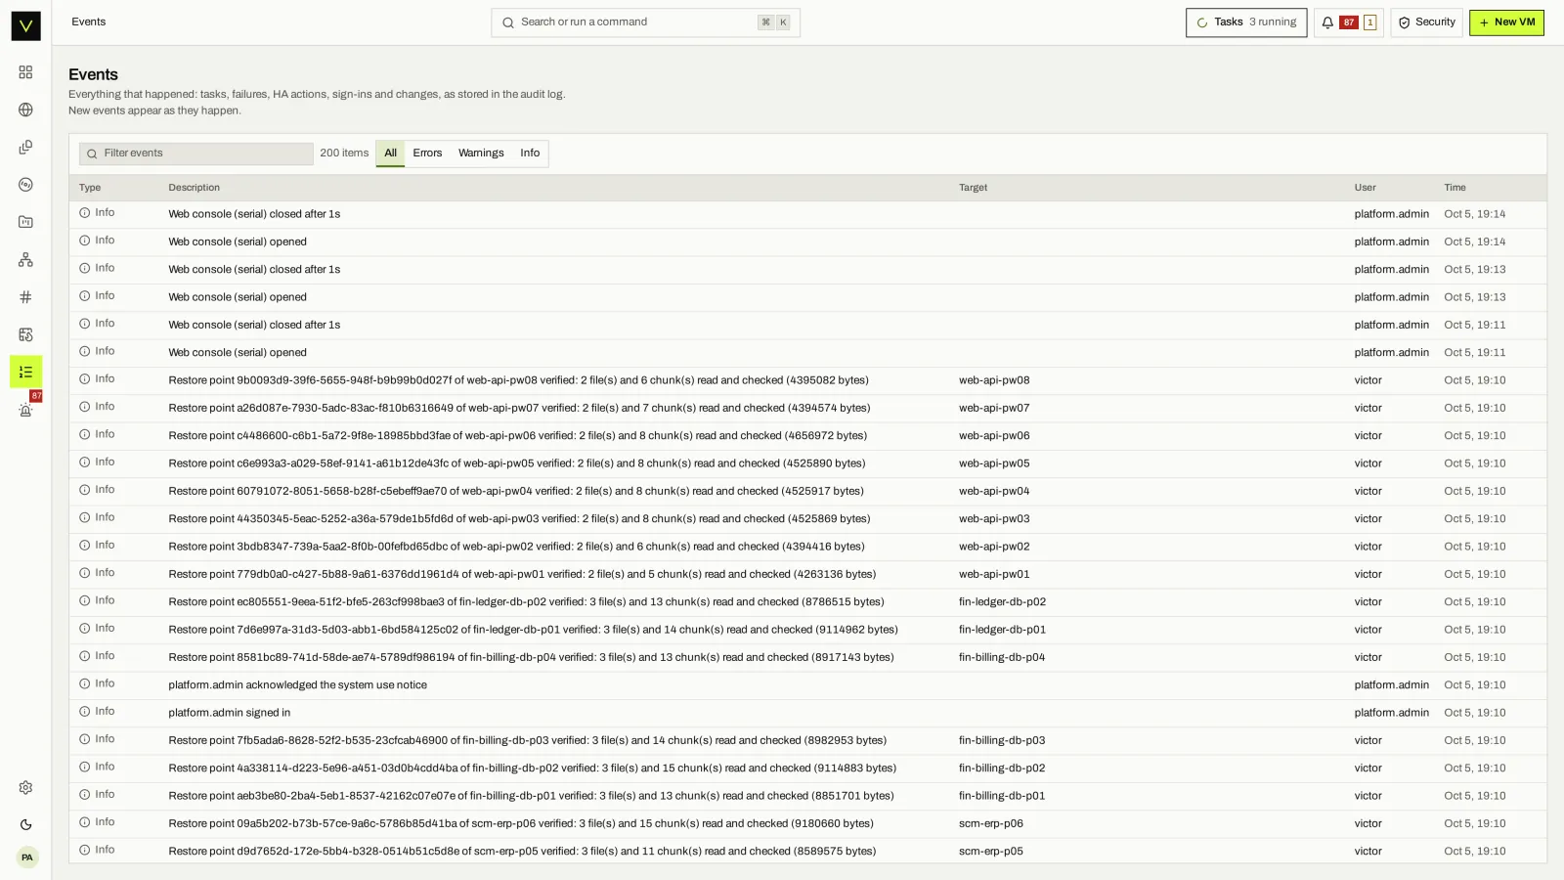Select target web-api-pw01
The width and height of the screenshot is (1564, 880).
(x=994, y=575)
